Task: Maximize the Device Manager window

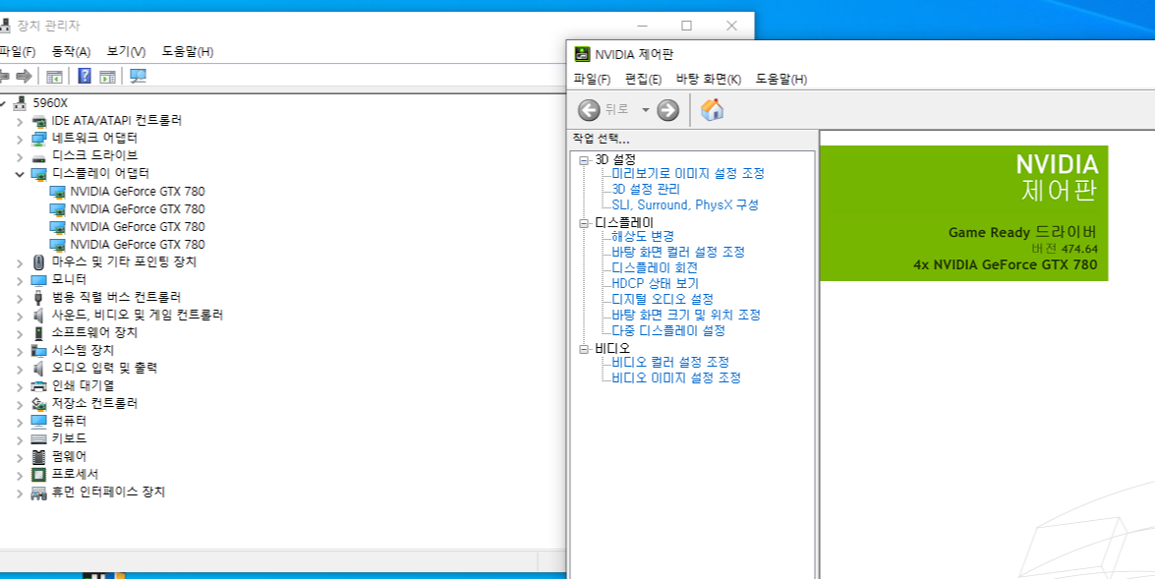Action: 686,26
